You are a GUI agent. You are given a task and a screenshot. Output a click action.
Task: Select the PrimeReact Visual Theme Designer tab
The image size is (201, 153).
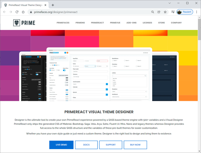[x=25, y=5]
